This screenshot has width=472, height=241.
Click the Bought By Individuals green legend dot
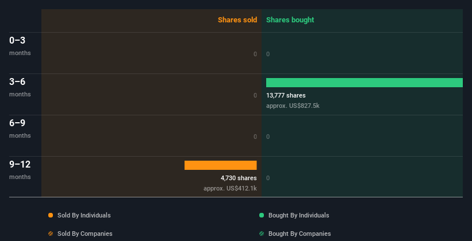pyautogui.click(x=262, y=215)
